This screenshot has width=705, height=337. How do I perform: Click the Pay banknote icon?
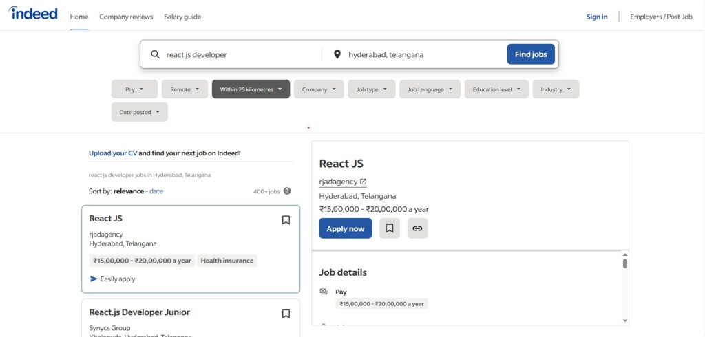tap(324, 292)
